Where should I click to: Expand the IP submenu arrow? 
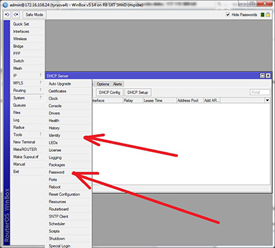(x=41, y=76)
